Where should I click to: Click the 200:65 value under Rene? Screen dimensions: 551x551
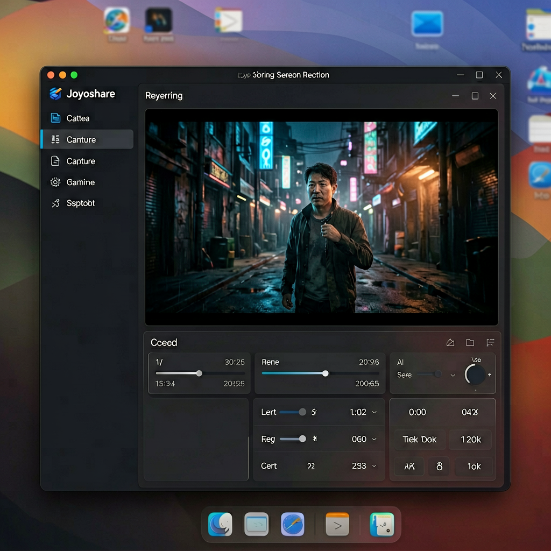point(367,384)
